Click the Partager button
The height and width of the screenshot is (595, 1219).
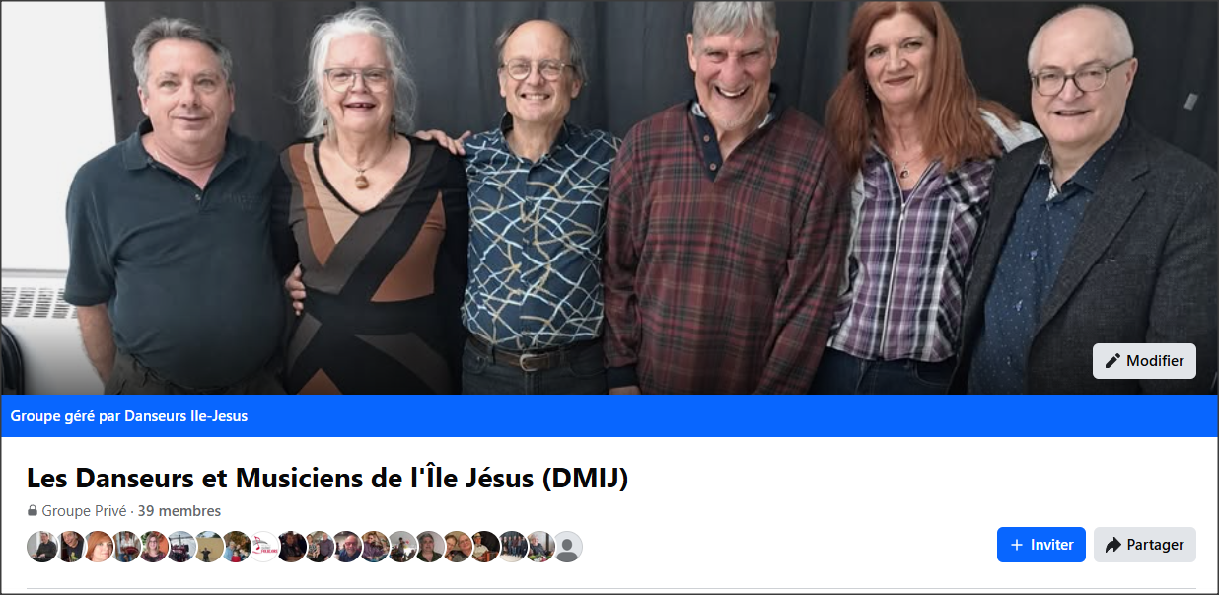click(1145, 545)
